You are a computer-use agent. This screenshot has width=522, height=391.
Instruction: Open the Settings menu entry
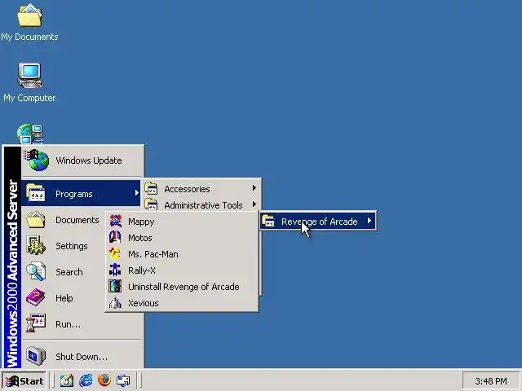[x=64, y=246]
